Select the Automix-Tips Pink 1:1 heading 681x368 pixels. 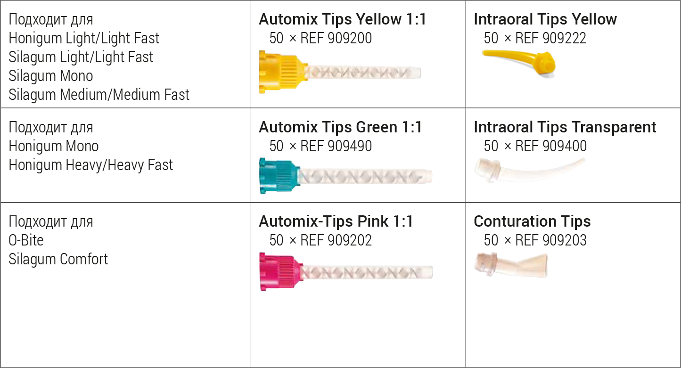click(x=336, y=221)
